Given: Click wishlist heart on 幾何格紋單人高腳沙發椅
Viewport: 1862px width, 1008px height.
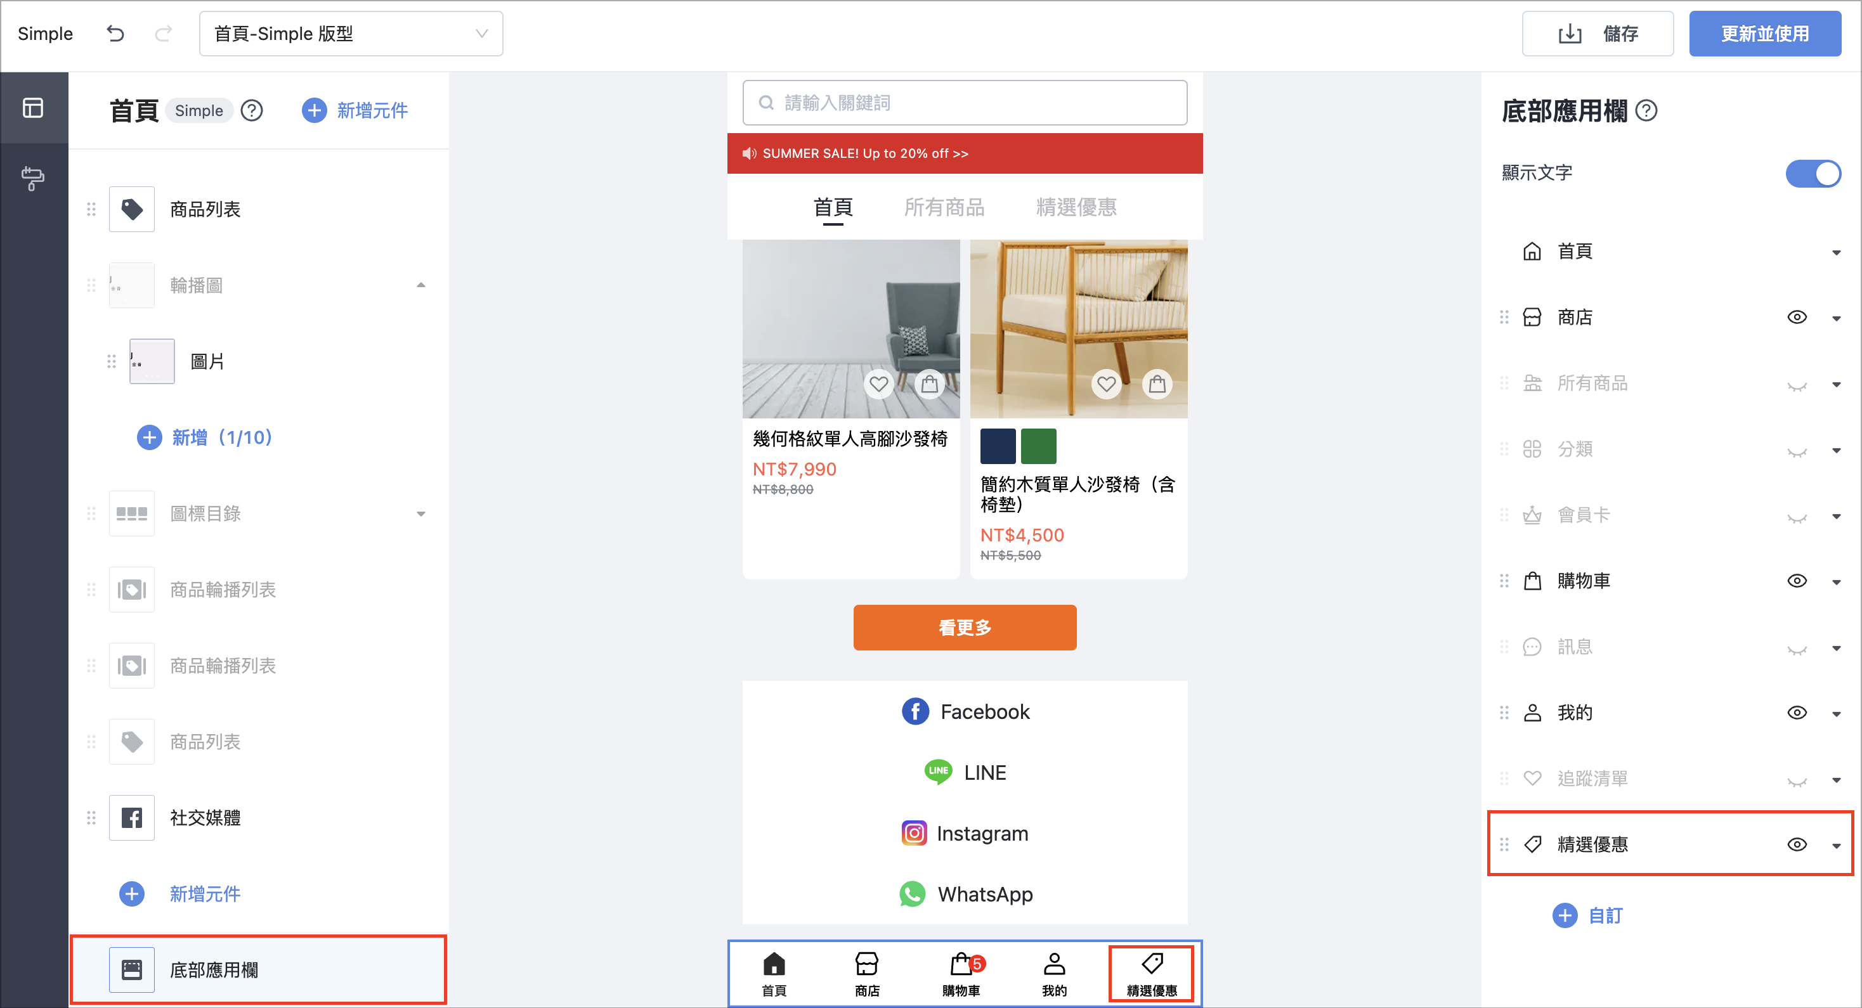Looking at the screenshot, I should (x=878, y=384).
